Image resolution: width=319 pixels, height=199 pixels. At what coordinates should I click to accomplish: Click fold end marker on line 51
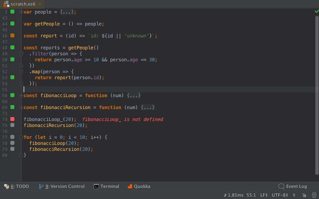click(x=21, y=66)
